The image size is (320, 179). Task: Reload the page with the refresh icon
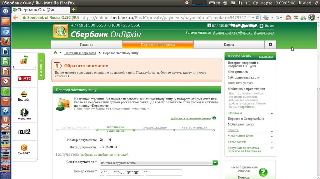pyautogui.click(x=257, y=17)
